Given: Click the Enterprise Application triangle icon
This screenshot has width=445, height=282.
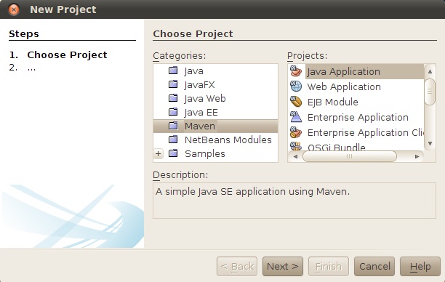Looking at the screenshot, I should pyautogui.click(x=296, y=117).
